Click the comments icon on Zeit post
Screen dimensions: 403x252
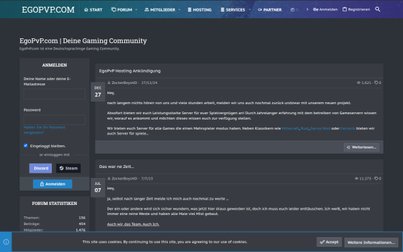point(376,179)
